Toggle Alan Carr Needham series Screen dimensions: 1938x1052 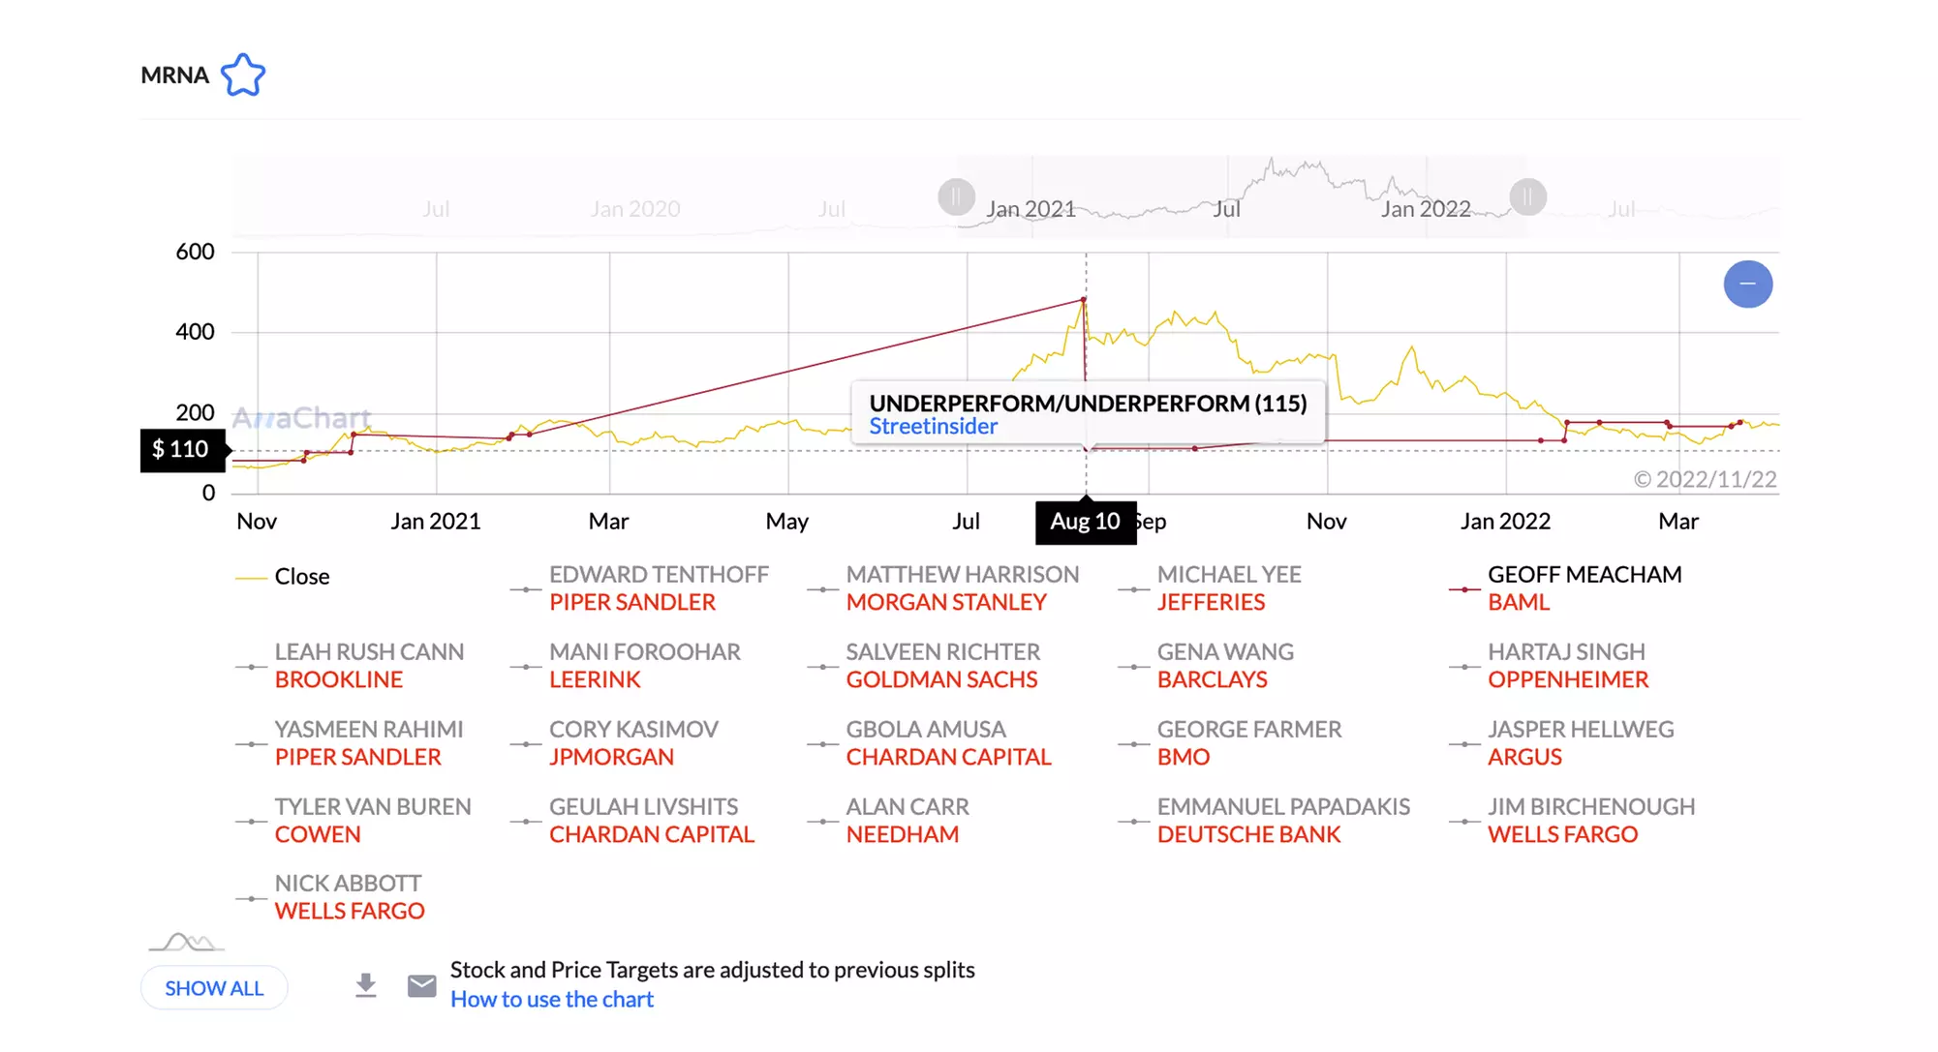(889, 821)
